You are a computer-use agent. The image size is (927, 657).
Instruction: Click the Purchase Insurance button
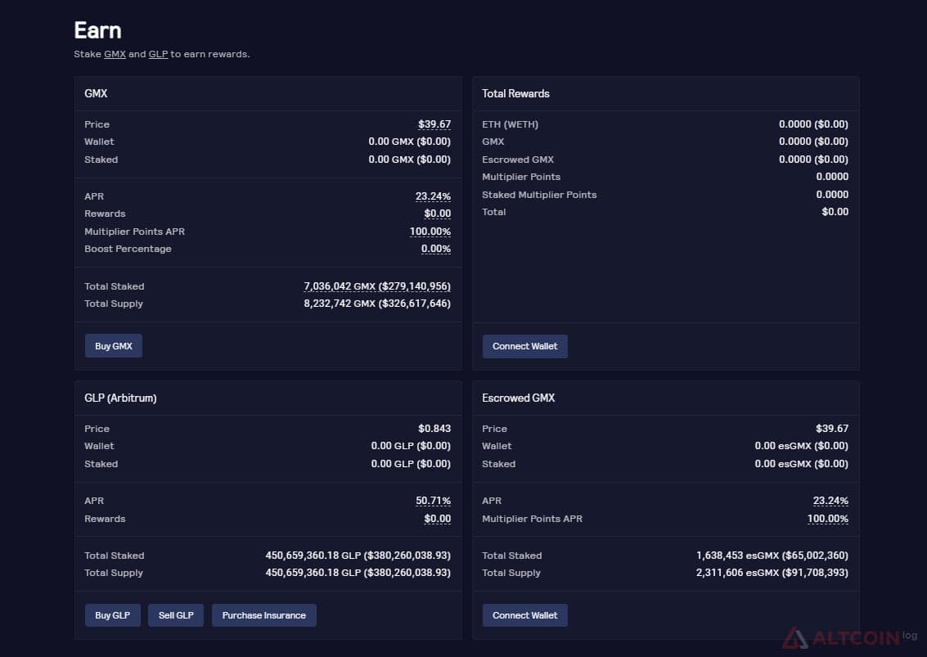(x=263, y=615)
